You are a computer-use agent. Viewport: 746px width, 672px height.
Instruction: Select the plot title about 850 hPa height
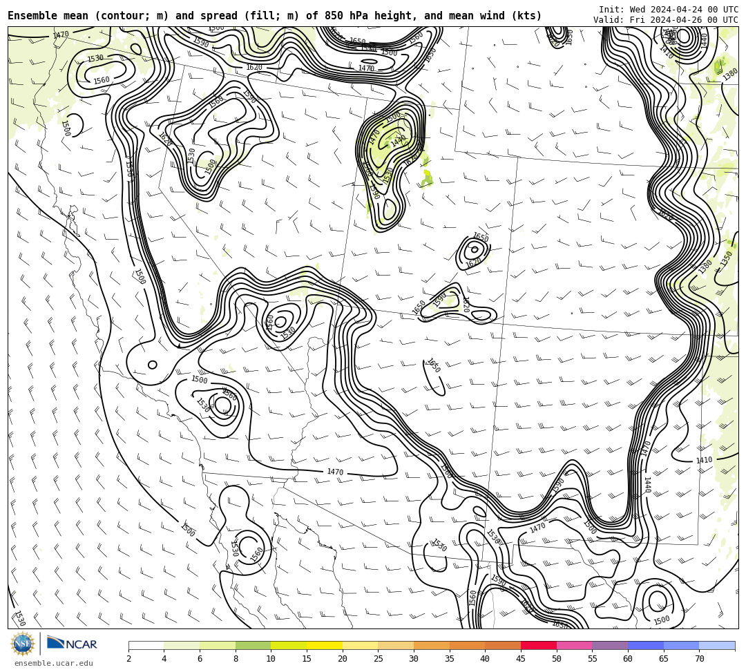[x=274, y=16]
